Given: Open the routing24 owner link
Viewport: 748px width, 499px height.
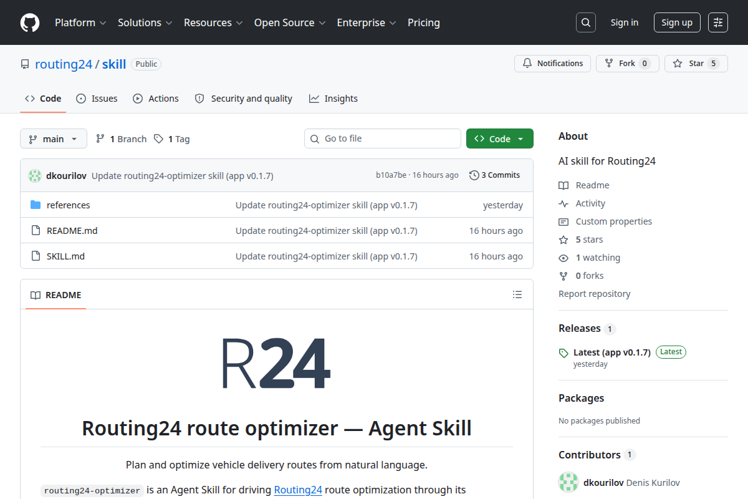Looking at the screenshot, I should tap(64, 64).
